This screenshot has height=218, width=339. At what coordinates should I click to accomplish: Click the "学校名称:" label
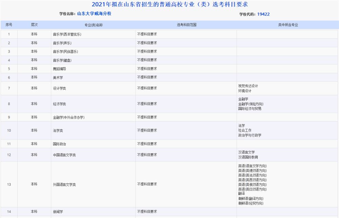coord(67,14)
